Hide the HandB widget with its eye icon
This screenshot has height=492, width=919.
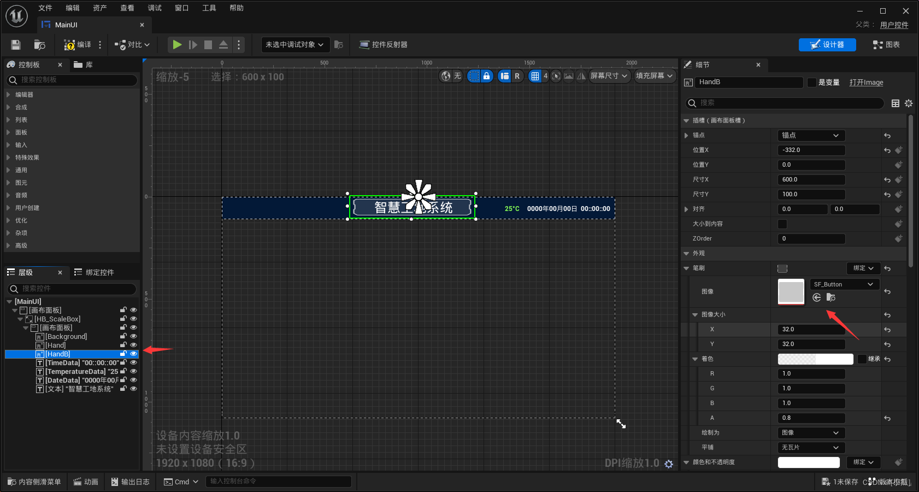pyautogui.click(x=133, y=354)
